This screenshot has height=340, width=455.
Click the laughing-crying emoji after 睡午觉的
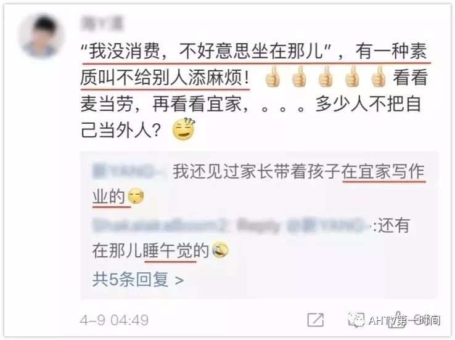click(x=220, y=251)
